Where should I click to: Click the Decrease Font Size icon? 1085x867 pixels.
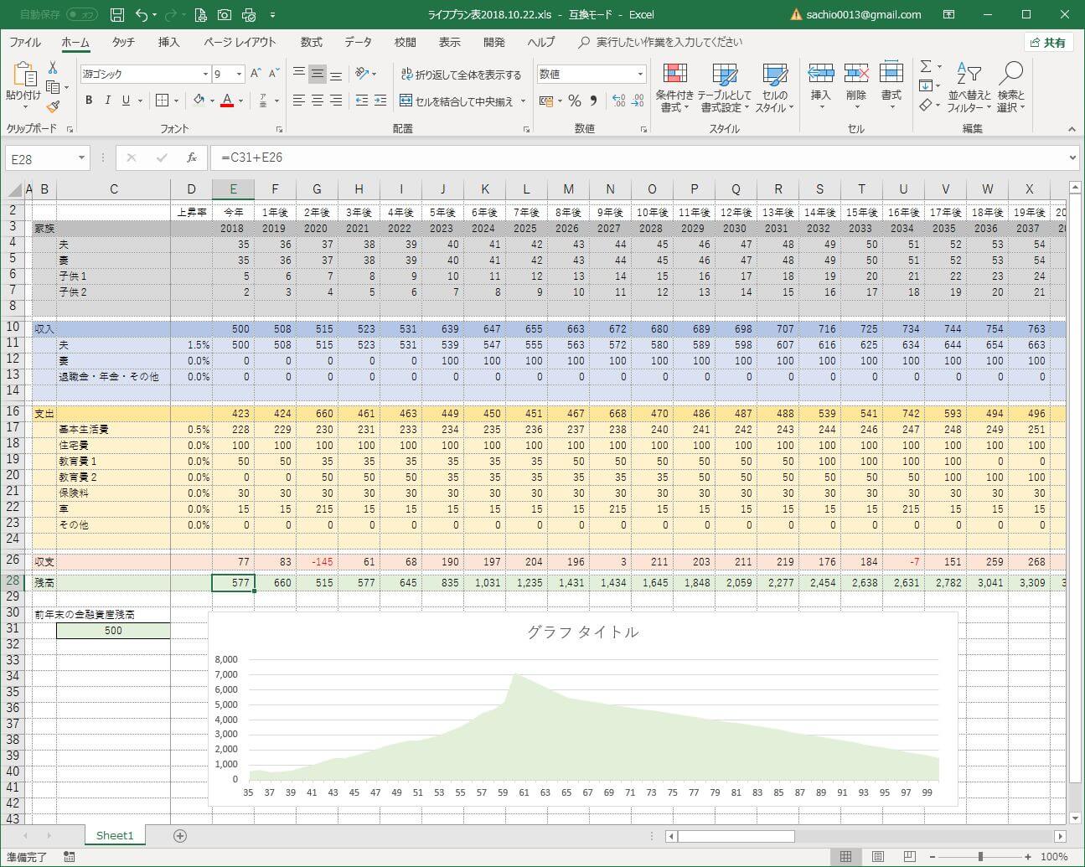pos(275,74)
